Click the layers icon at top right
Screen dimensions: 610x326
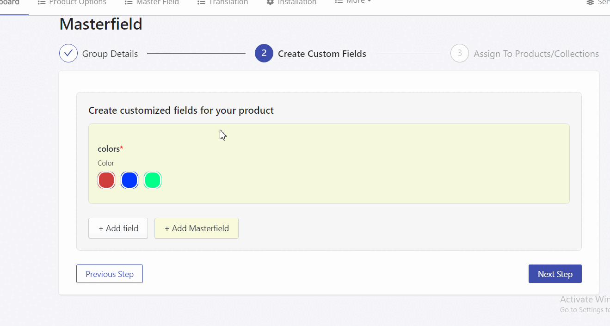click(x=590, y=2)
